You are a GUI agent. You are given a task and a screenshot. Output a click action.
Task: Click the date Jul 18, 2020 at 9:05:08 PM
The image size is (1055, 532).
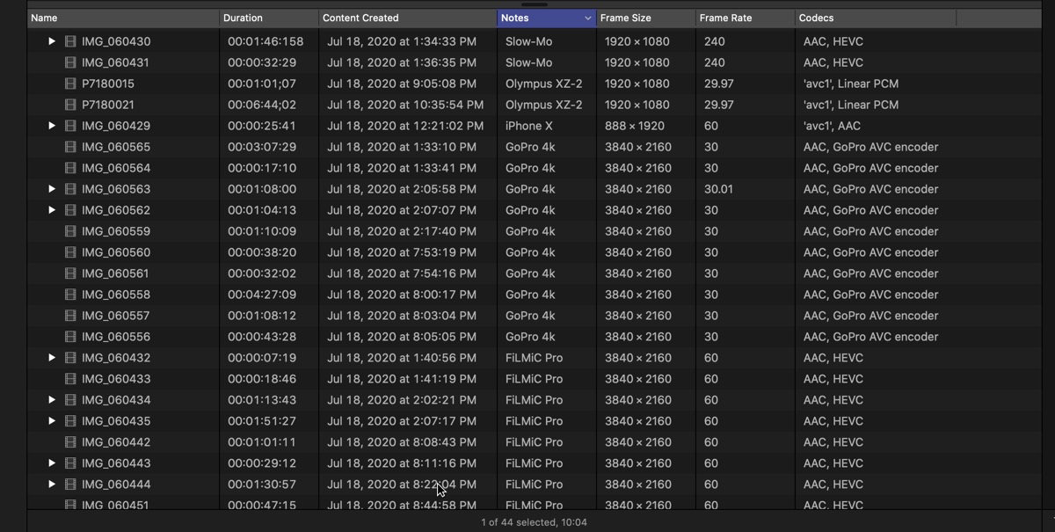pos(402,84)
